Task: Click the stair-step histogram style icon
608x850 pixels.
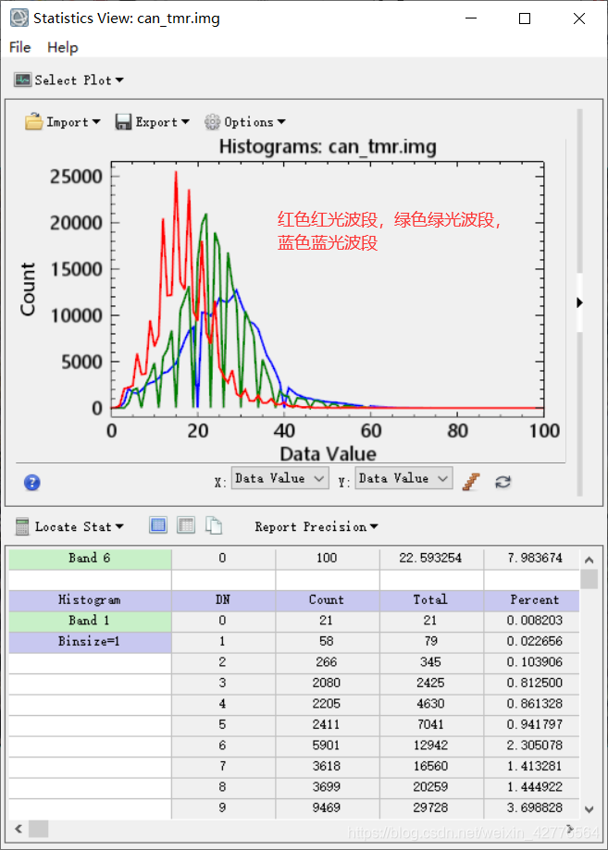Action: pyautogui.click(x=471, y=481)
